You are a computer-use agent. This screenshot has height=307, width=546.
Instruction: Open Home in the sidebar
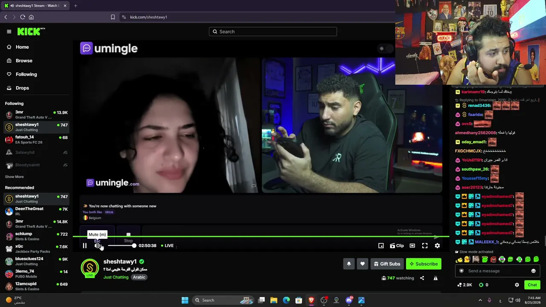coord(22,47)
